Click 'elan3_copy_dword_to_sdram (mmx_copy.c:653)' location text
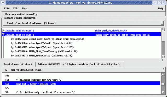The width and height of the screenshot is (167, 97). pyautogui.click(x=123, y=35)
